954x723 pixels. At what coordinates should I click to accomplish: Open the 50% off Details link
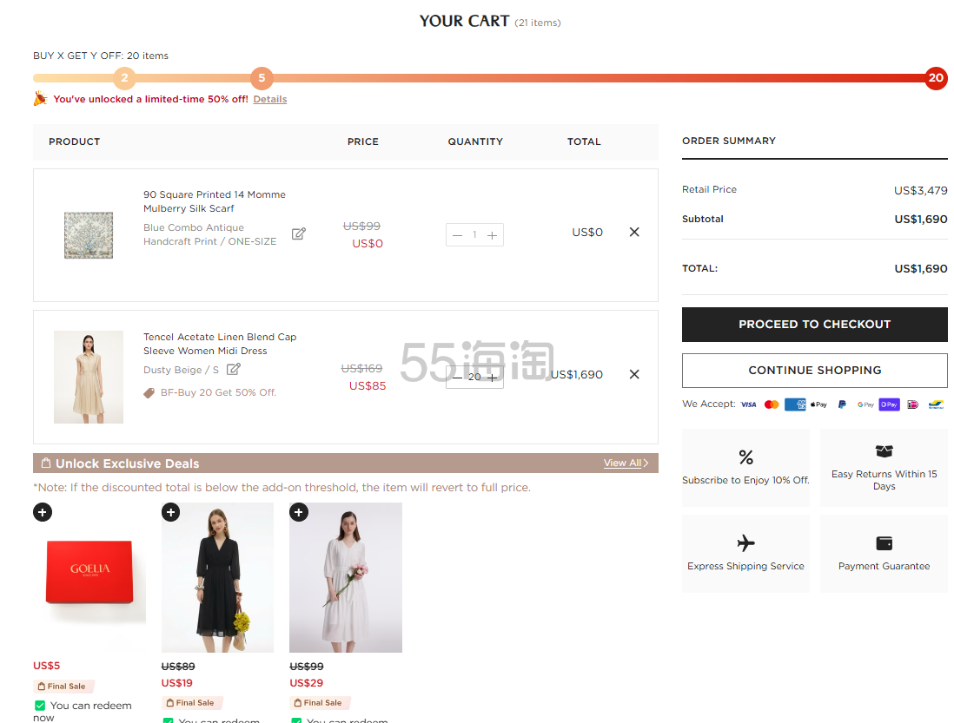(269, 99)
